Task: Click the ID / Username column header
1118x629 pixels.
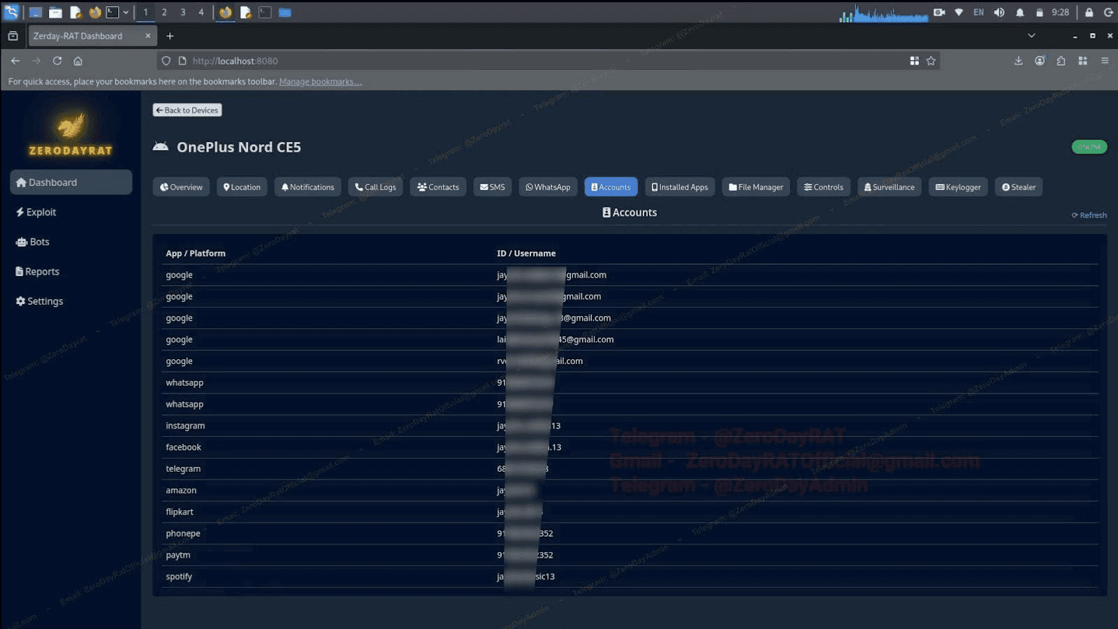Action: pyautogui.click(x=526, y=254)
